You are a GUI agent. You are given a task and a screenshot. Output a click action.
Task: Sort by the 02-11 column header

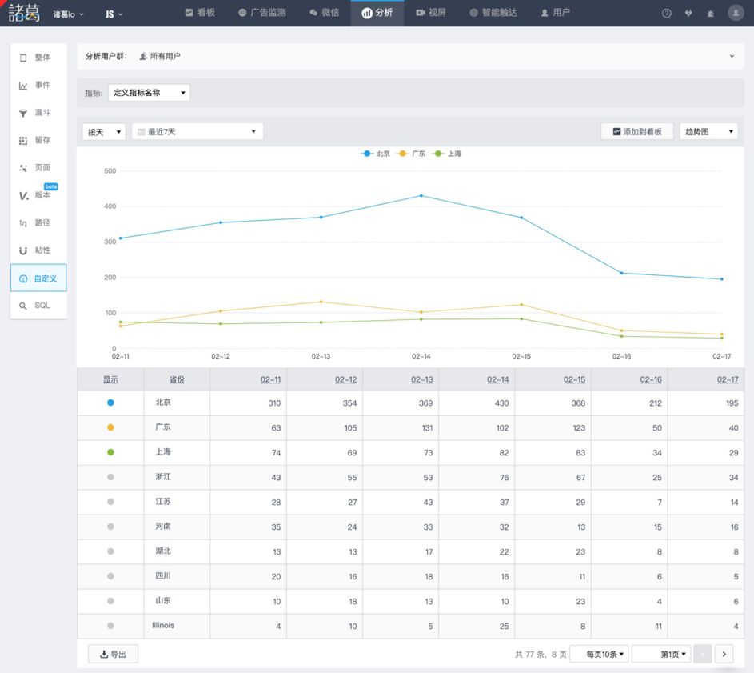click(271, 379)
